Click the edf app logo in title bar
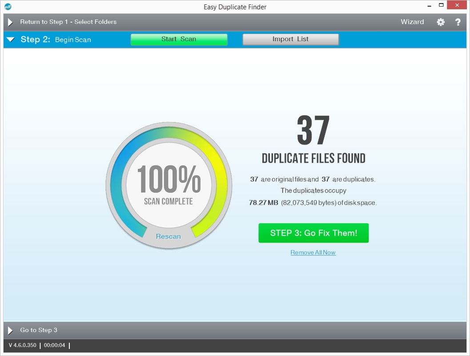This screenshot has height=356, width=470. (8, 7)
